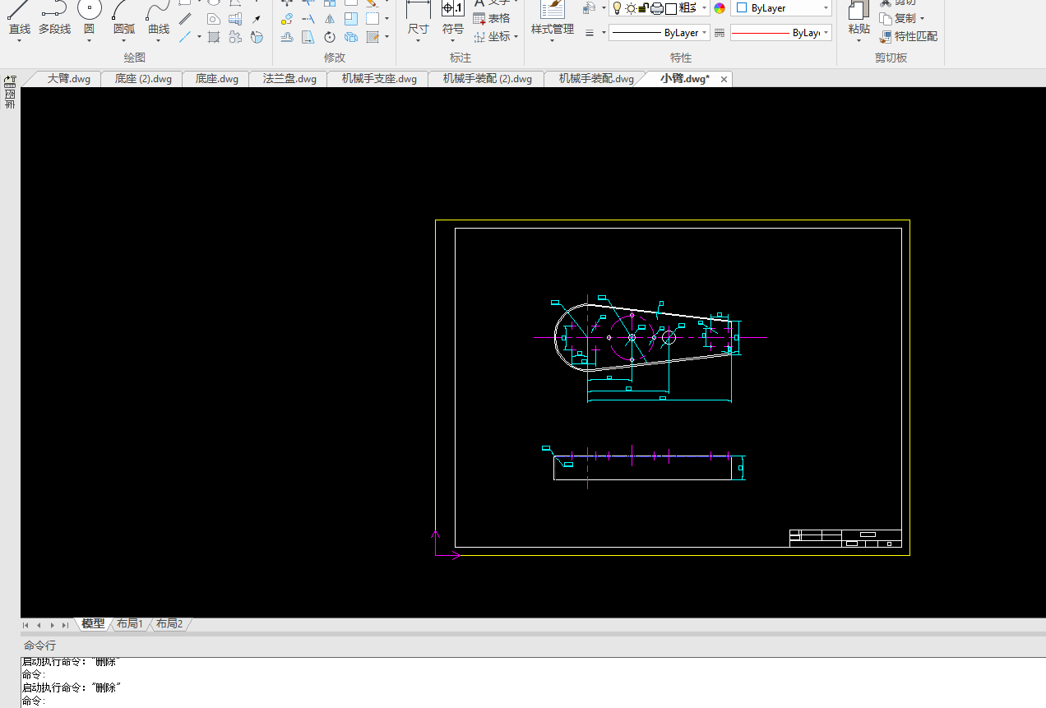Close the 小臂.dwg tab
This screenshot has width=1046, height=708.
[724, 79]
